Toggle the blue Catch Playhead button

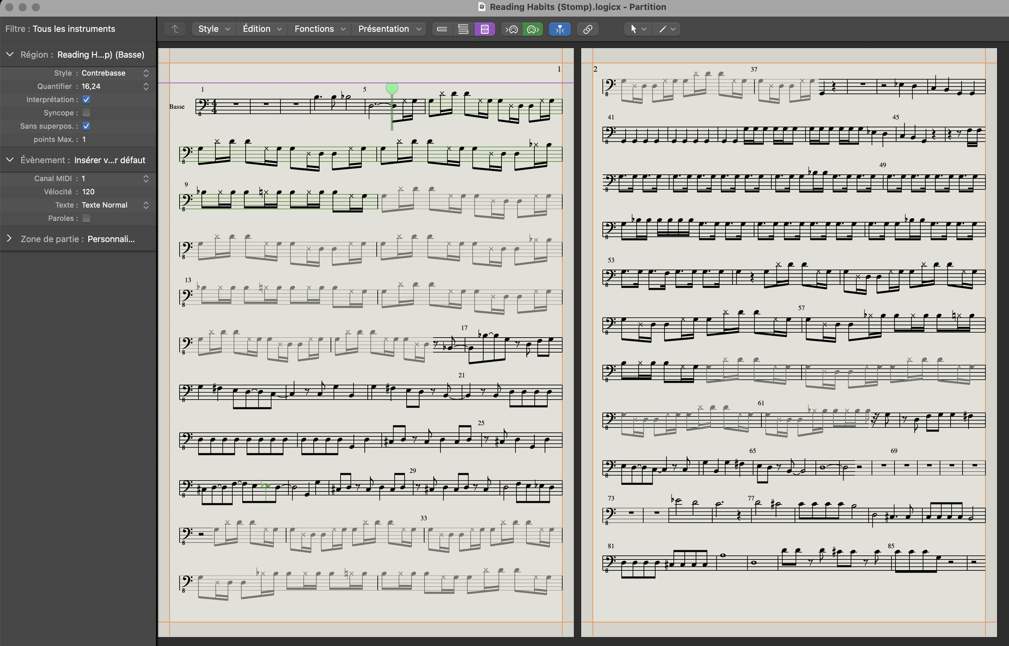(x=560, y=29)
